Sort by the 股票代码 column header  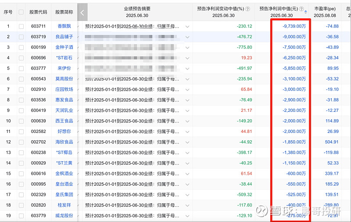pos(38,12)
